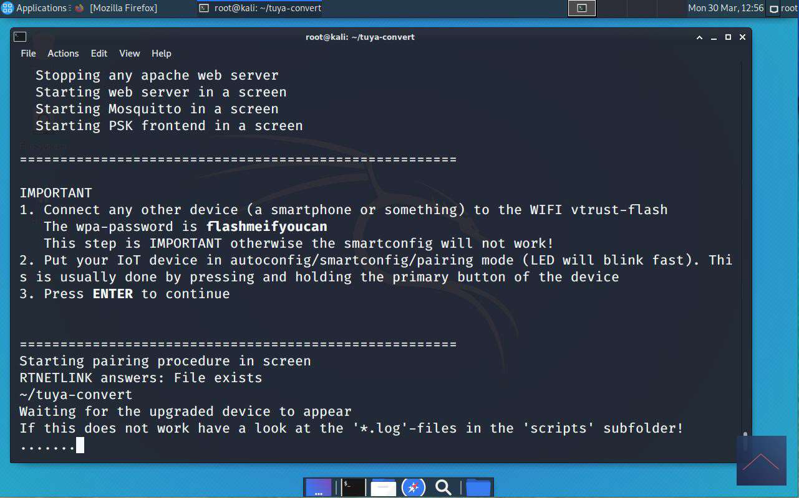This screenshot has width=799, height=498.
Task: Open the Applications menu in top panel
Action: coord(34,8)
